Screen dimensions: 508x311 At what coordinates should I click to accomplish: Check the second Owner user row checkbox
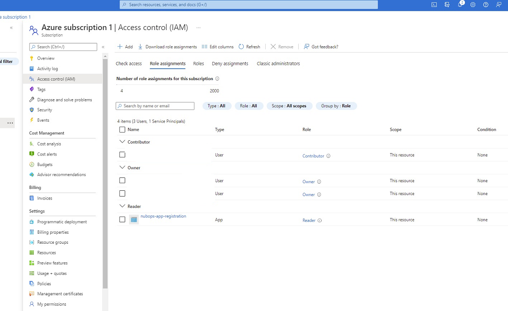click(122, 193)
